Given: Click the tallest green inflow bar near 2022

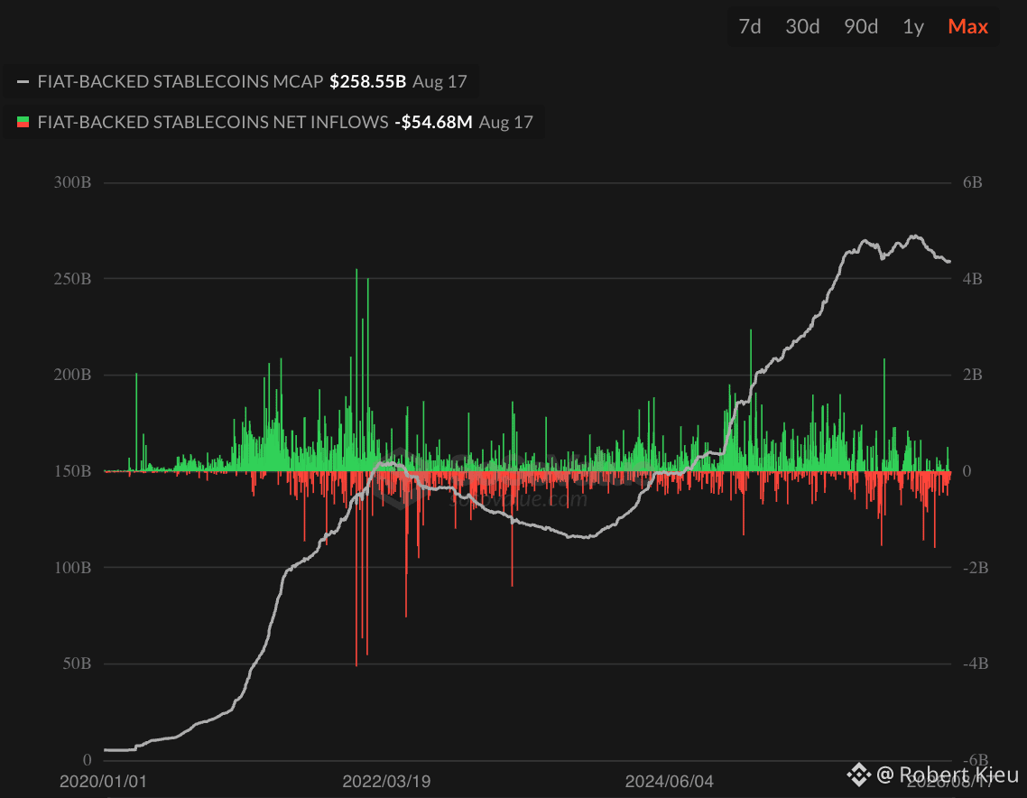Looking at the screenshot, I should (x=356, y=369).
